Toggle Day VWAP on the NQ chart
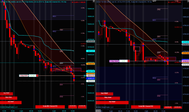Image resolution: width=189 pixels, height=112 pixels. (6, 94)
